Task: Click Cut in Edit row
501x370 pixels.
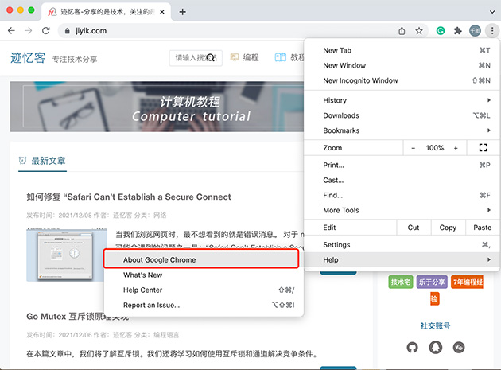Action: [x=414, y=228]
